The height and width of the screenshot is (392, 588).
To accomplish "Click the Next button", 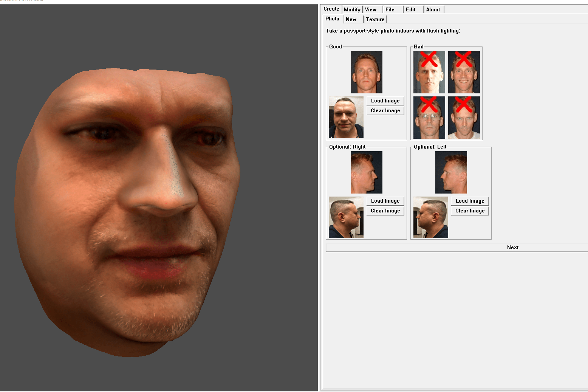I will pos(457,247).
